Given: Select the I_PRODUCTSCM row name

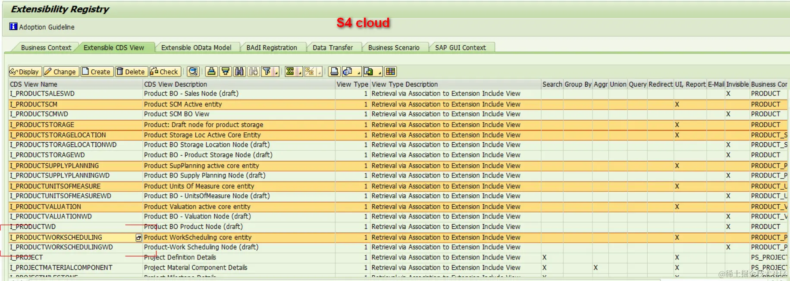Looking at the screenshot, I should pos(76,104).
